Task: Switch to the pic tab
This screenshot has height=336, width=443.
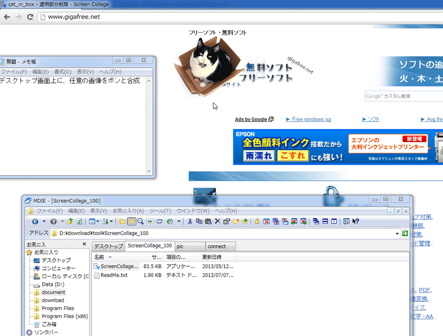Action: coord(190,246)
